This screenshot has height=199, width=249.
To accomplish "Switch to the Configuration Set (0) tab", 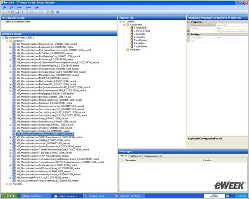I will click(x=153, y=156).
